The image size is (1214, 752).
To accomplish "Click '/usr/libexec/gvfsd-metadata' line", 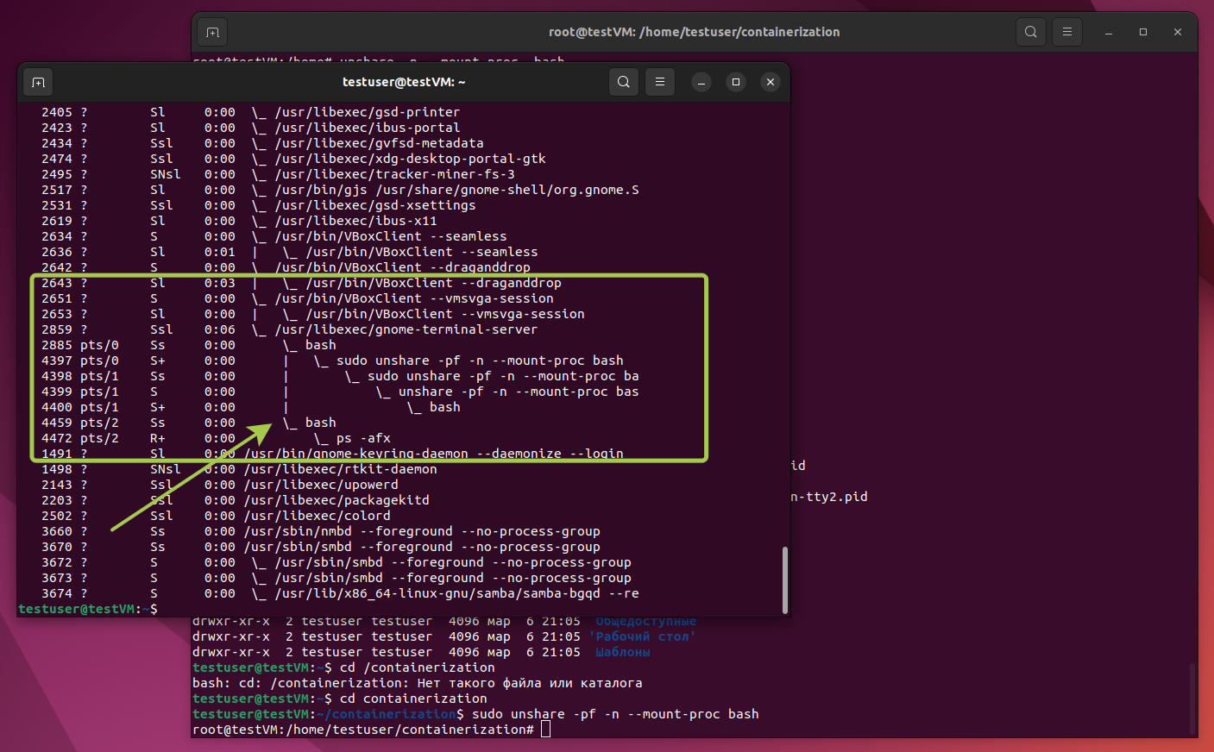I will [262, 143].
